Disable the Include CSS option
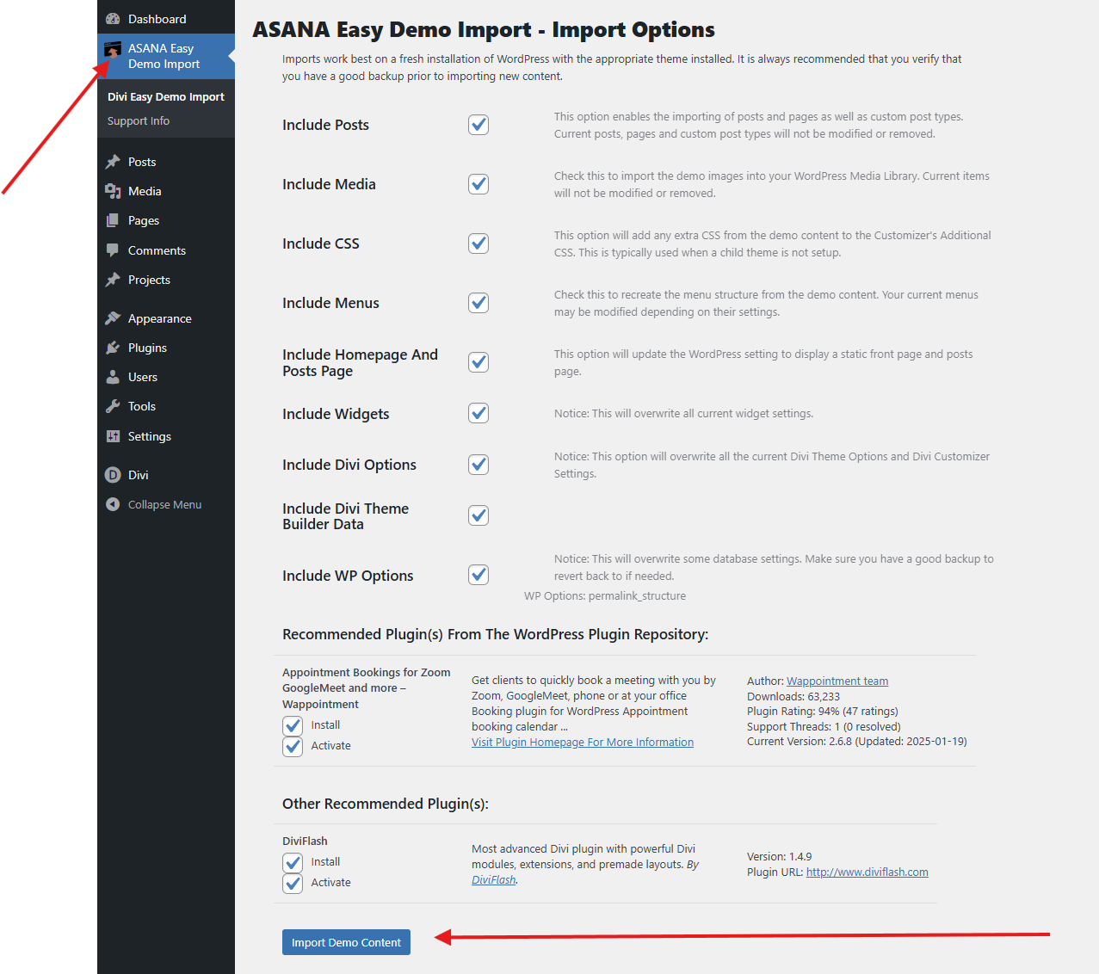This screenshot has height=974, width=1099. point(478,243)
